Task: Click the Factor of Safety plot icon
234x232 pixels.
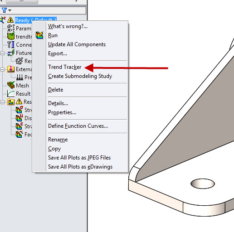Action: (19, 134)
